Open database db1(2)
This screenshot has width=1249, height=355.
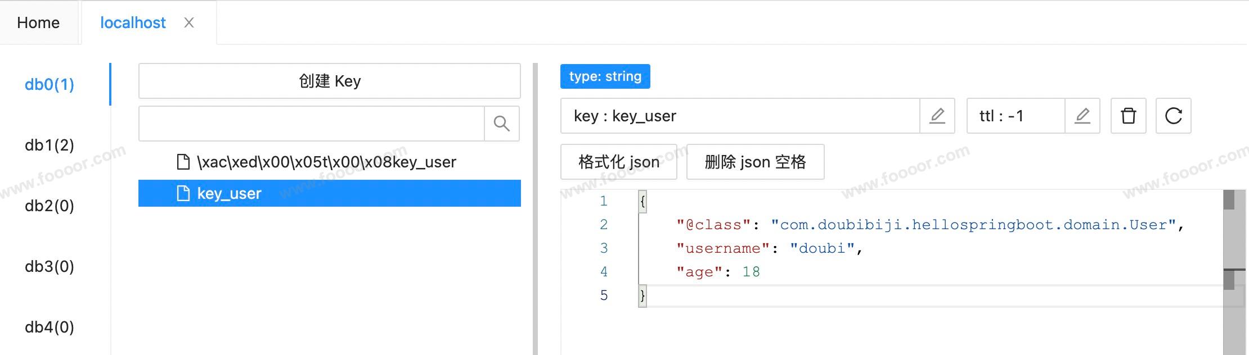(50, 145)
